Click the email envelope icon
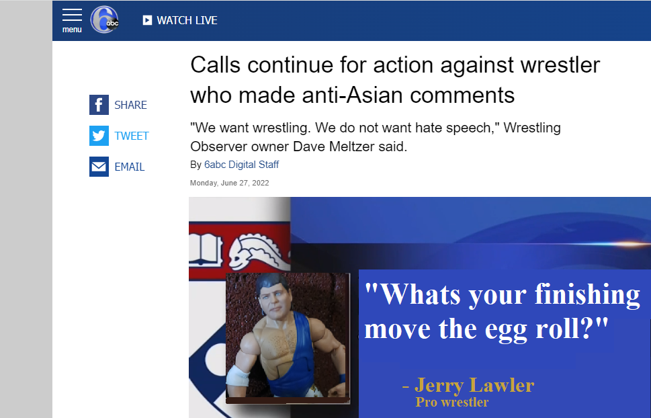This screenshot has width=651, height=418. click(99, 167)
